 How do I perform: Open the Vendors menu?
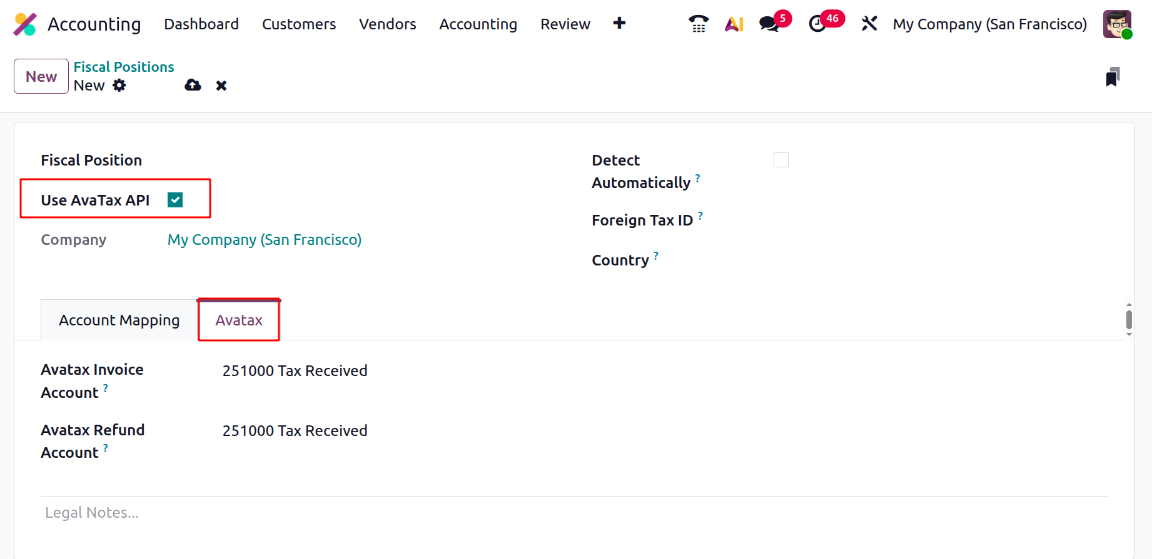coord(387,24)
